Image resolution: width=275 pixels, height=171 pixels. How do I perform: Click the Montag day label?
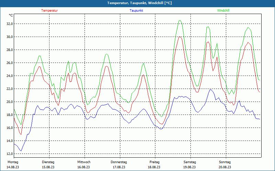pos(13,162)
